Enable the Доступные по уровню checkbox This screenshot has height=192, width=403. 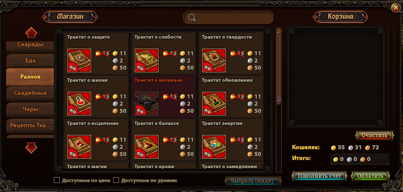tap(116, 180)
